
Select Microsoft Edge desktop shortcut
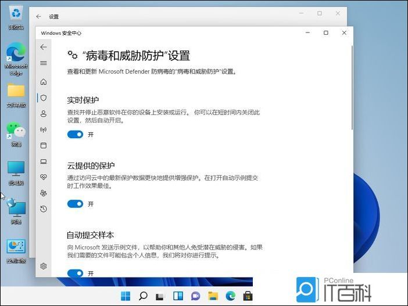(x=16, y=59)
